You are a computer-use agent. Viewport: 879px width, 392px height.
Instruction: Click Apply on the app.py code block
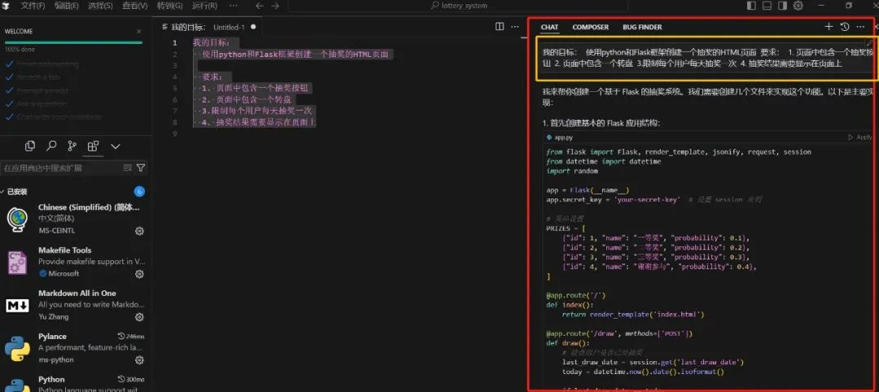pos(860,137)
